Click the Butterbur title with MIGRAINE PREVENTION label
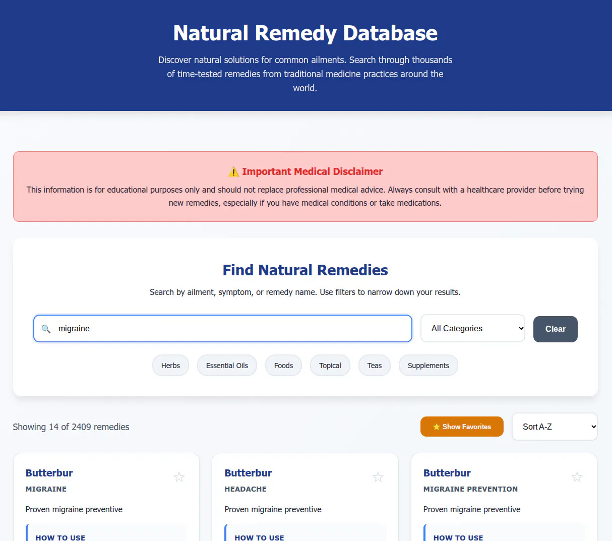Viewport: 612px width, 541px height. (447, 473)
